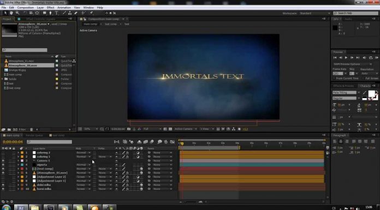Image resolution: width=380 pixels, height=210 pixels.
Task: Toggle visibility of coloring 2 layer
Action: click(x=3, y=153)
